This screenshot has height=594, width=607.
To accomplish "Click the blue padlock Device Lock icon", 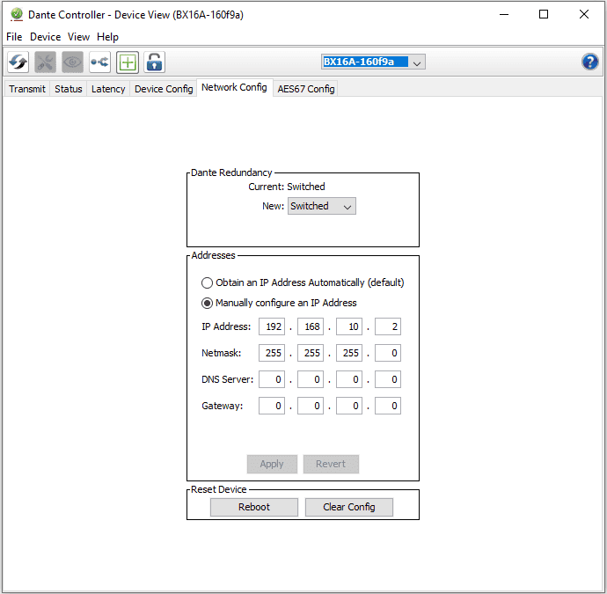I will (154, 62).
